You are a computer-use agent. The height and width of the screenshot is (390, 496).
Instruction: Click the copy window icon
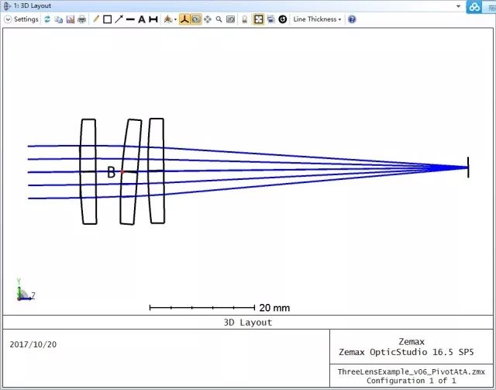point(59,19)
